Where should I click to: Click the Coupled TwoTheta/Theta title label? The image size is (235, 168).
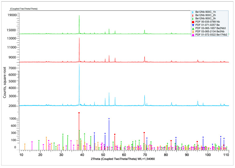coord(24,9)
